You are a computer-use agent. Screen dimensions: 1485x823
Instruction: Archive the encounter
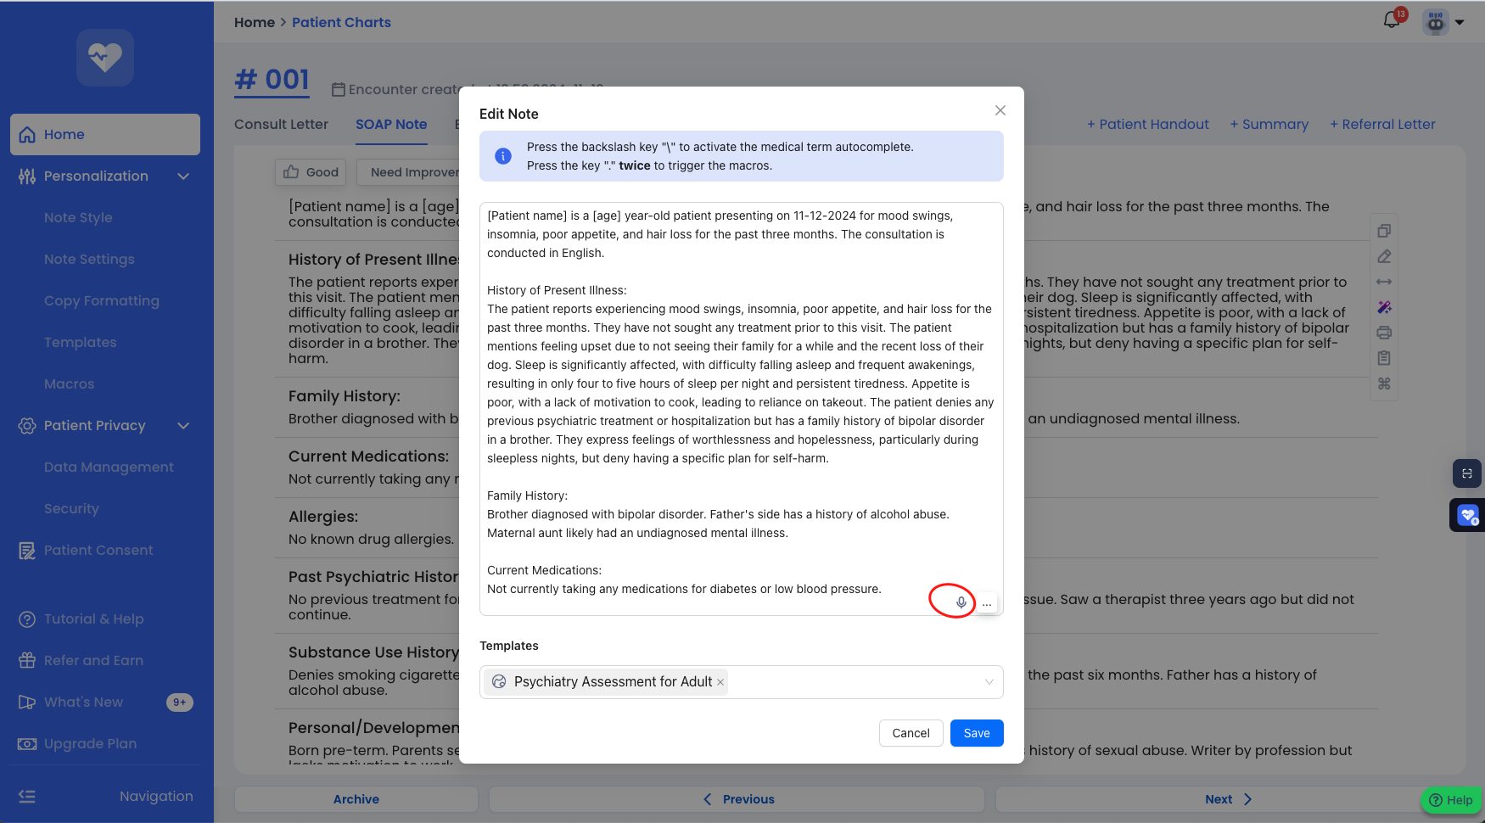[356, 799]
